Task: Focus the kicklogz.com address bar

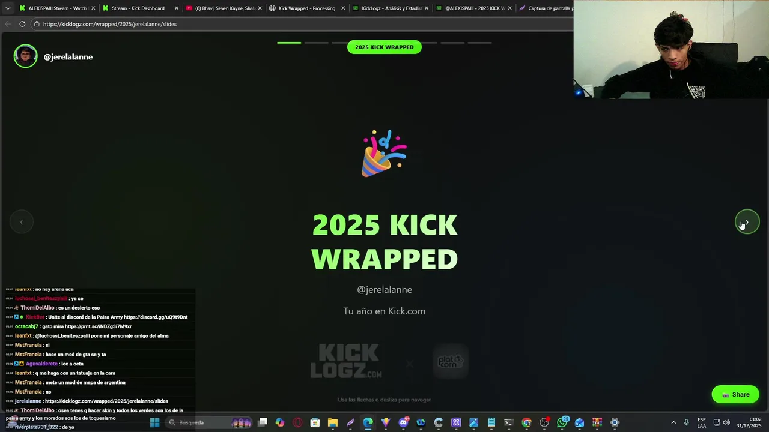Action: coord(300,24)
